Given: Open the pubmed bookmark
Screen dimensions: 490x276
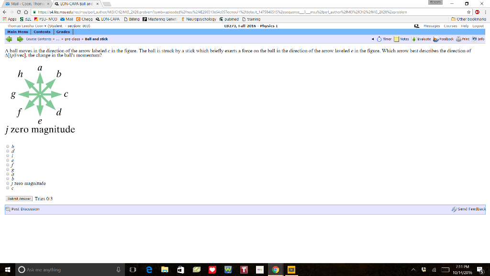Looking at the screenshot, I should point(229,19).
